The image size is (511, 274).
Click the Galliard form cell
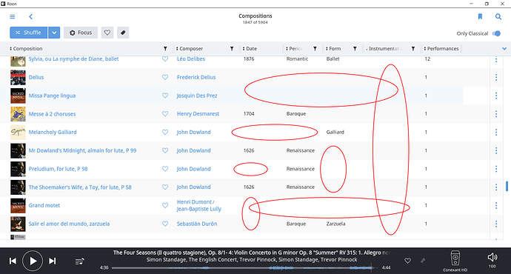[335, 132]
